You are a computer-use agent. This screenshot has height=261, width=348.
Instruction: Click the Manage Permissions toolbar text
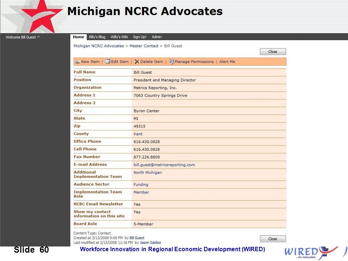(x=194, y=62)
